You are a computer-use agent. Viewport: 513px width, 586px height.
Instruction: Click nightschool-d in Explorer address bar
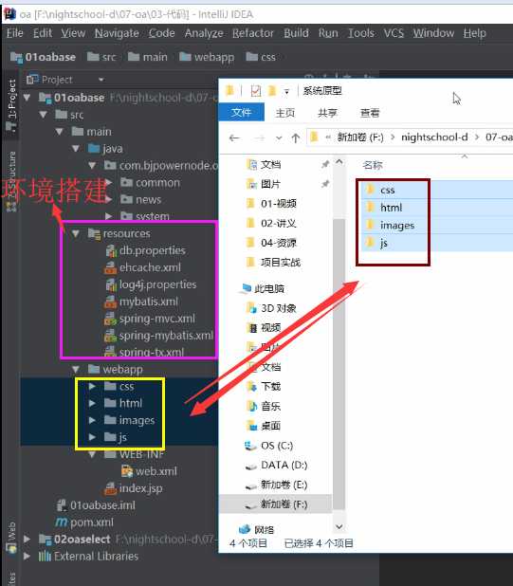point(434,137)
